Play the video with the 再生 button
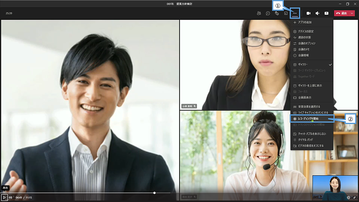The image size is (359, 202). tap(4, 197)
